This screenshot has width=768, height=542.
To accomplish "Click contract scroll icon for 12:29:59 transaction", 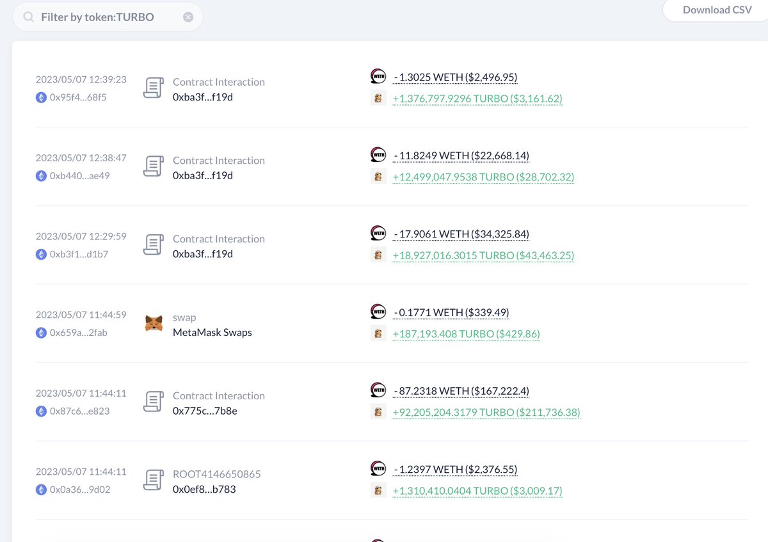I will click(153, 244).
